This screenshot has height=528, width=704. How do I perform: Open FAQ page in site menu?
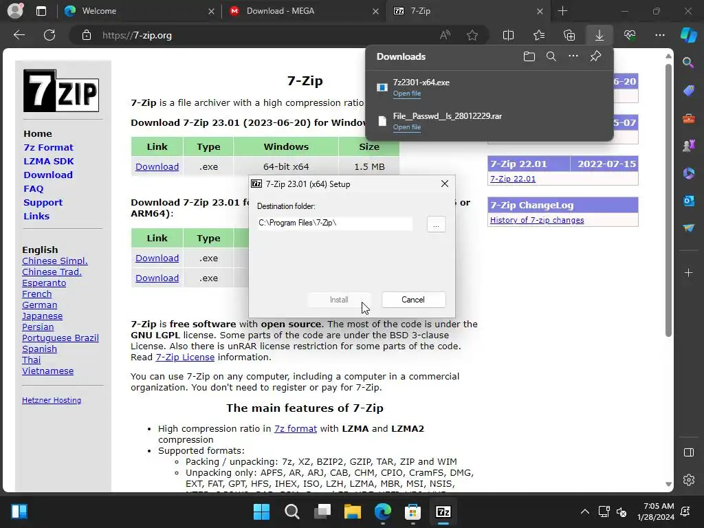33,188
